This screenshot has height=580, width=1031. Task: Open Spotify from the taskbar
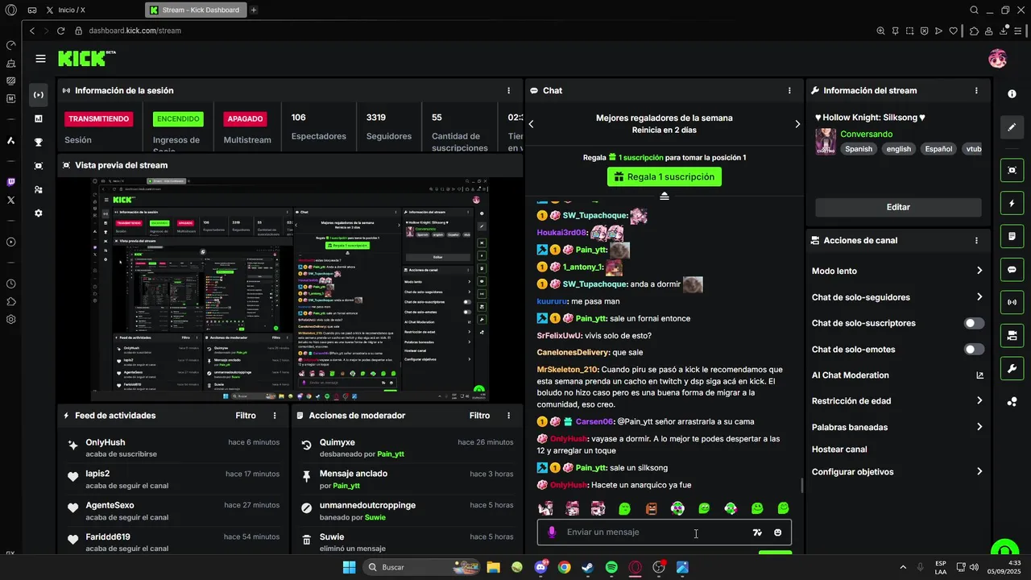[x=611, y=567]
